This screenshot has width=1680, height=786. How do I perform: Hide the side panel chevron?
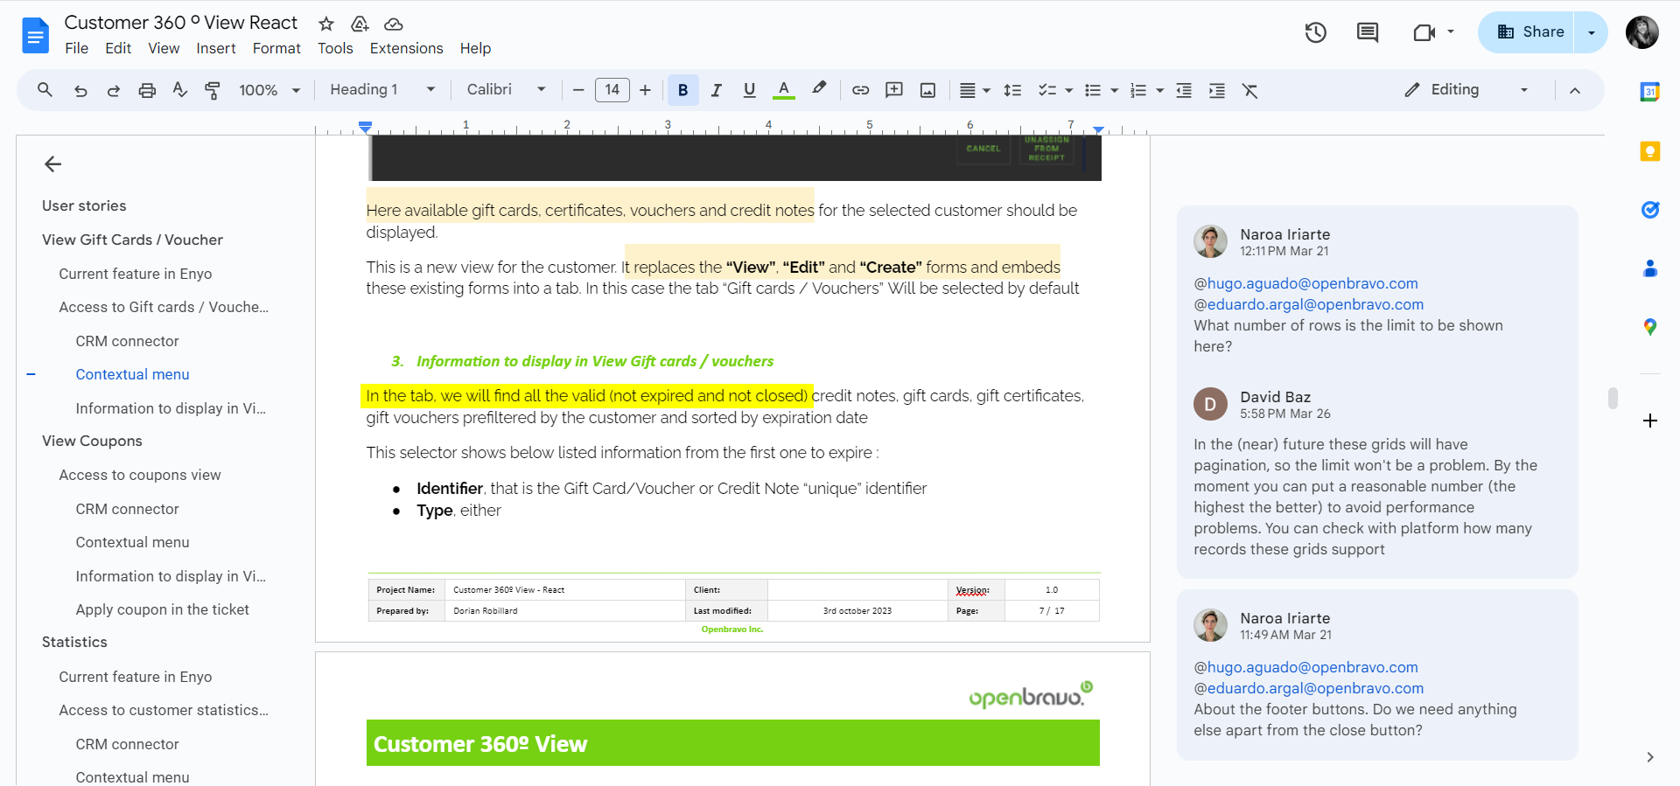pos(1650,757)
